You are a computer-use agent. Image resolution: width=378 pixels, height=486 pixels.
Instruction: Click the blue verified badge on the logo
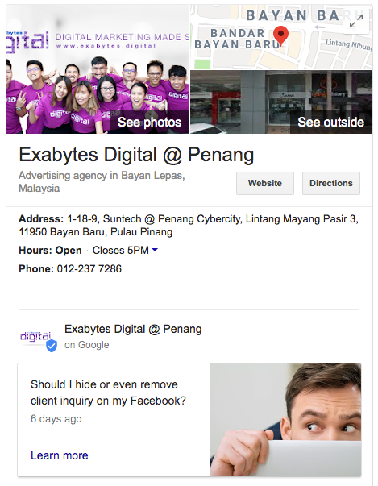(x=52, y=346)
